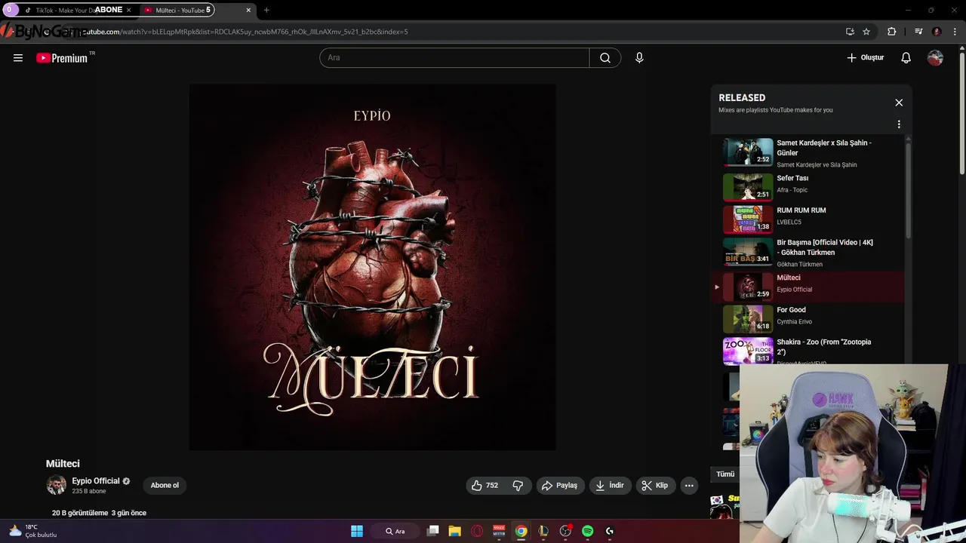966x543 pixels.
Task: Click the search magnifier button
Action: point(605,58)
